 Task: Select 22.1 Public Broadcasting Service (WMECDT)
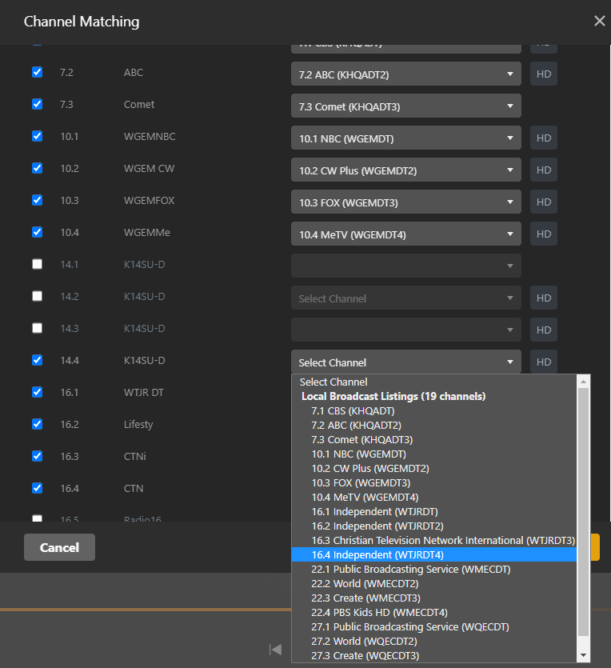(x=434, y=569)
